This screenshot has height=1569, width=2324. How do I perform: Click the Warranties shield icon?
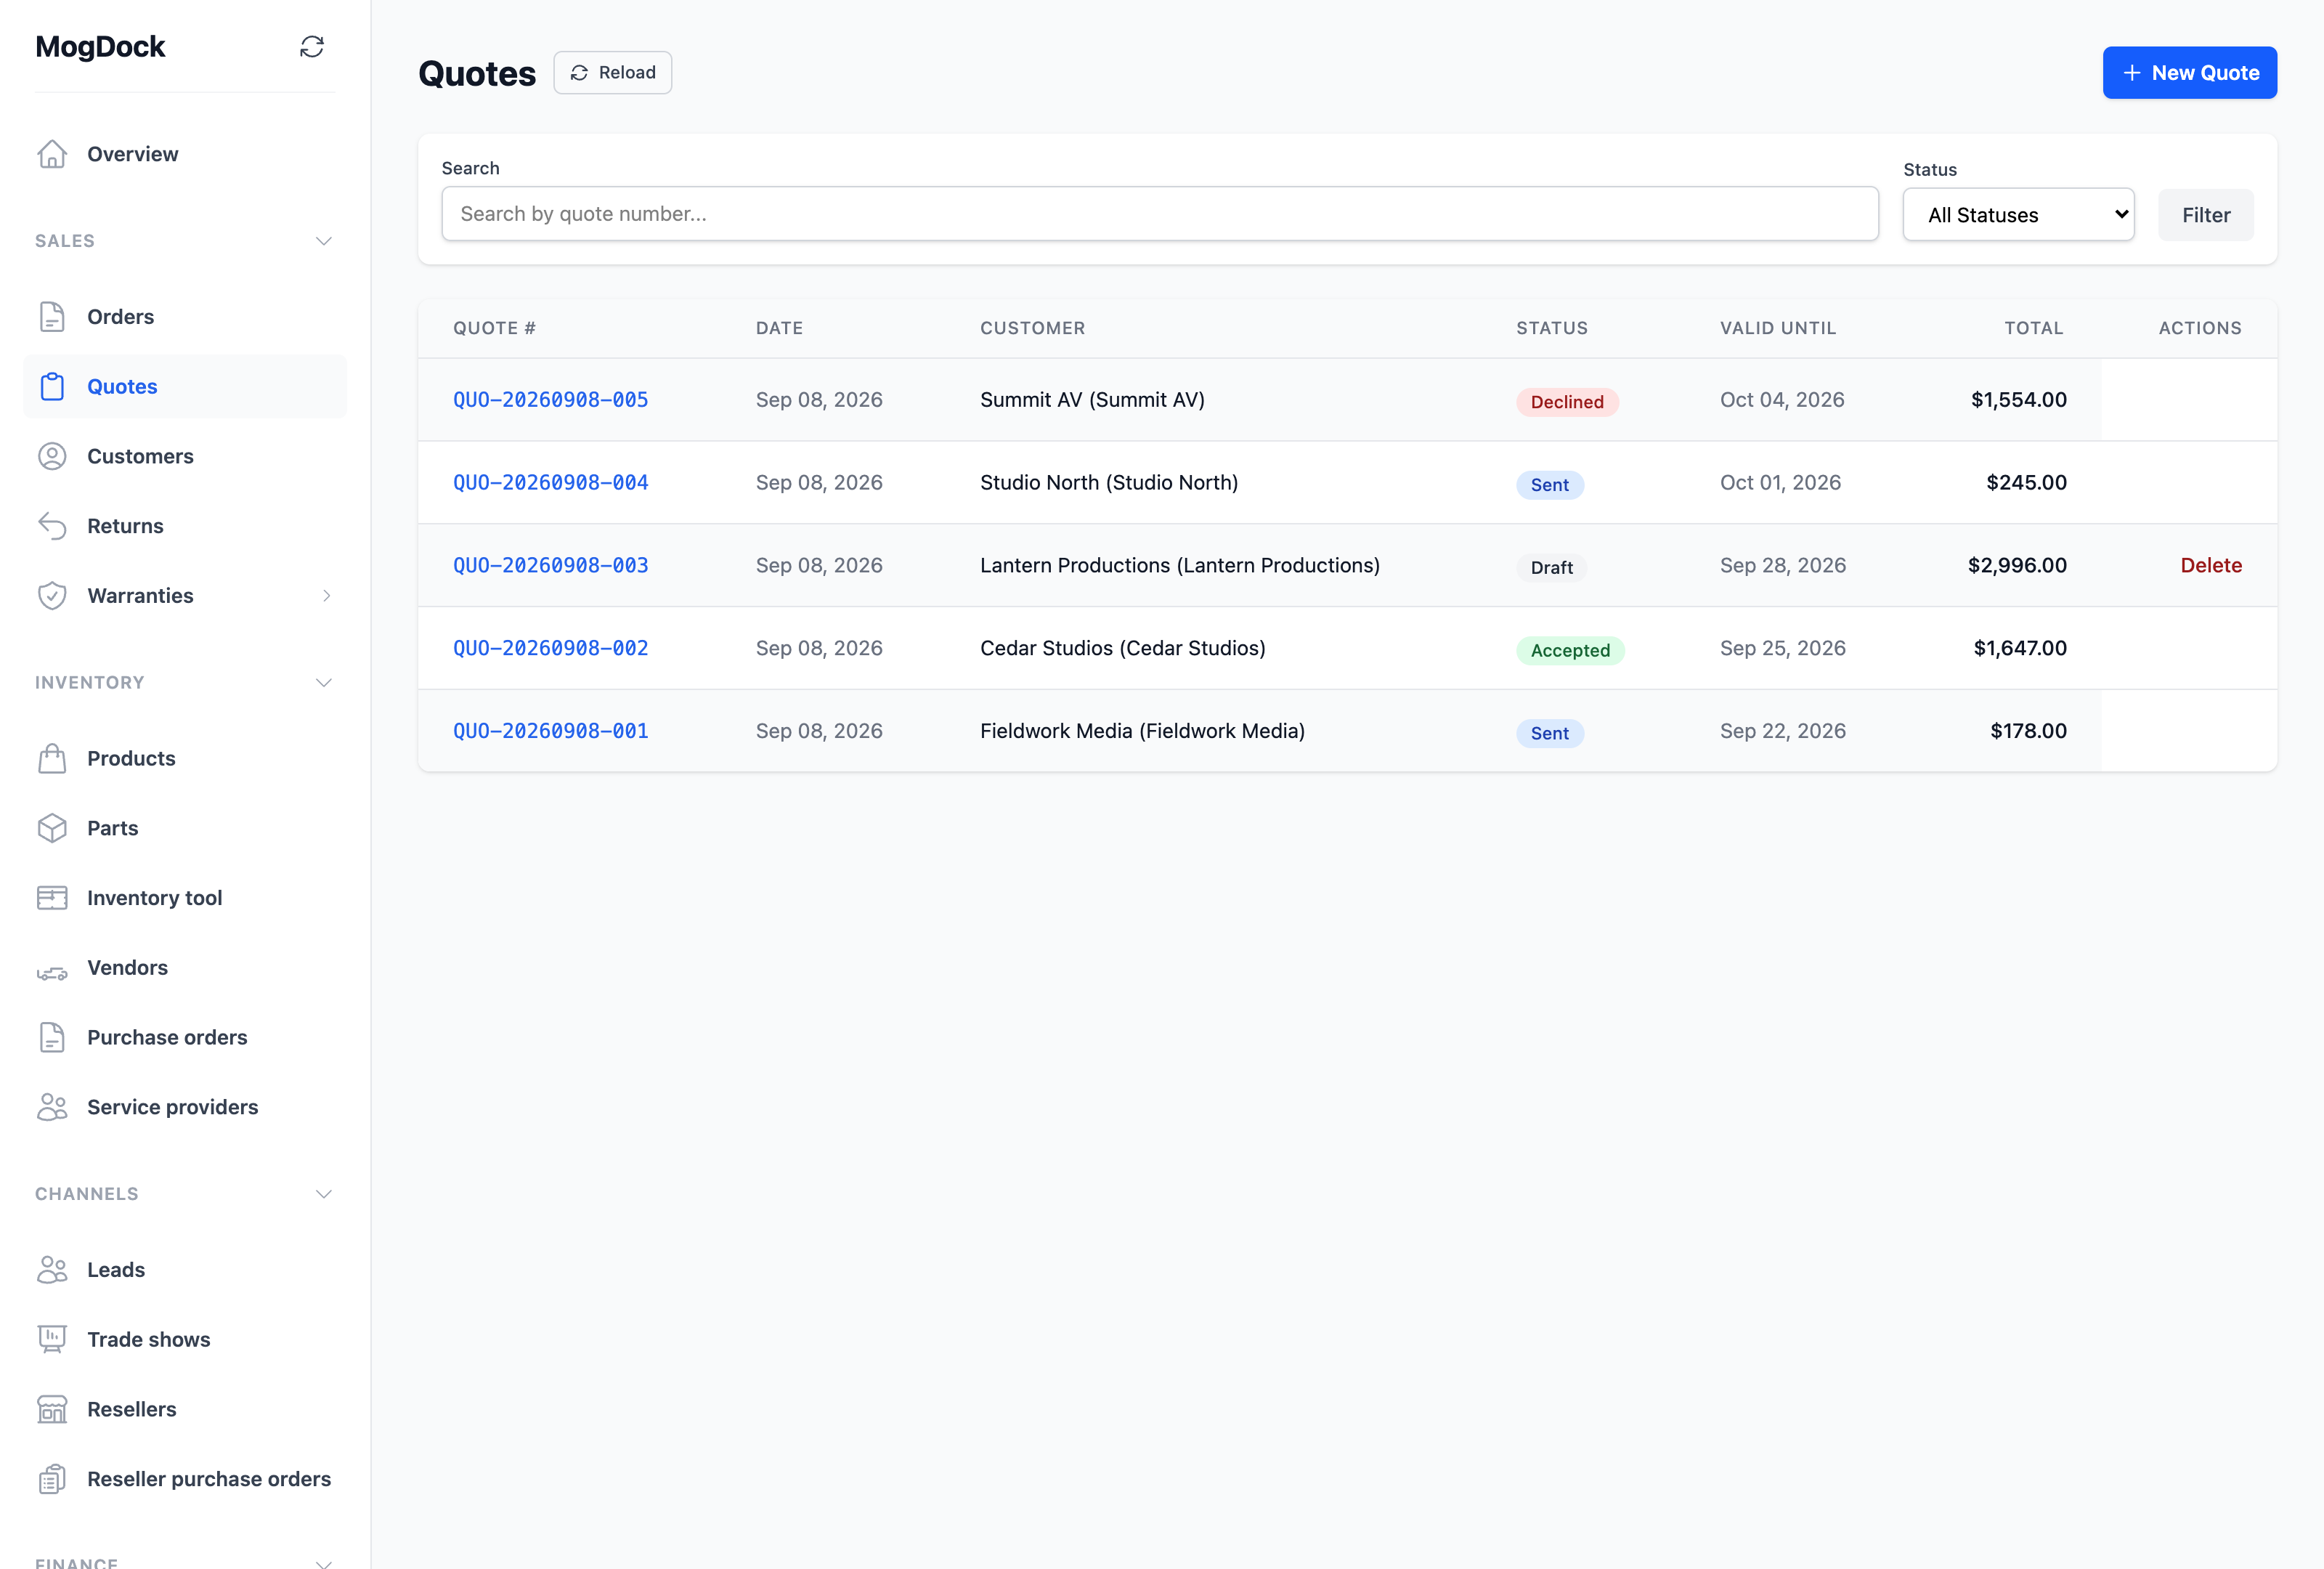(x=52, y=596)
